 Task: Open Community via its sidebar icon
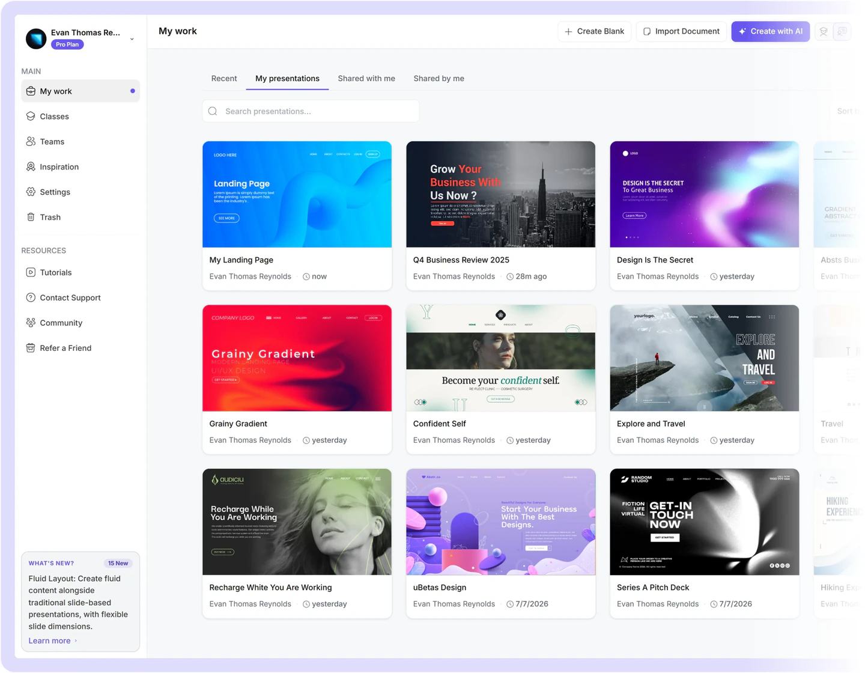tap(31, 323)
